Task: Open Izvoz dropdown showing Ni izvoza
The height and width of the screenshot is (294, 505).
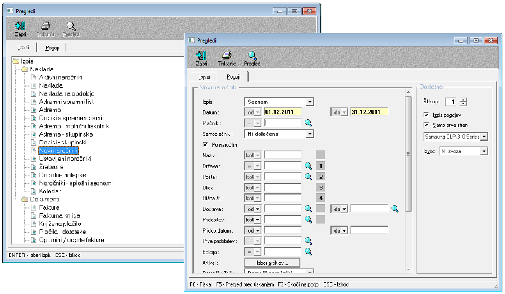Action: tap(484, 151)
